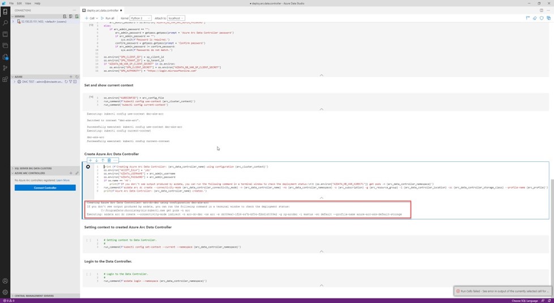Click New Server Group icon in Servers header
Screen dimensions: 554x303
pos(71,16)
